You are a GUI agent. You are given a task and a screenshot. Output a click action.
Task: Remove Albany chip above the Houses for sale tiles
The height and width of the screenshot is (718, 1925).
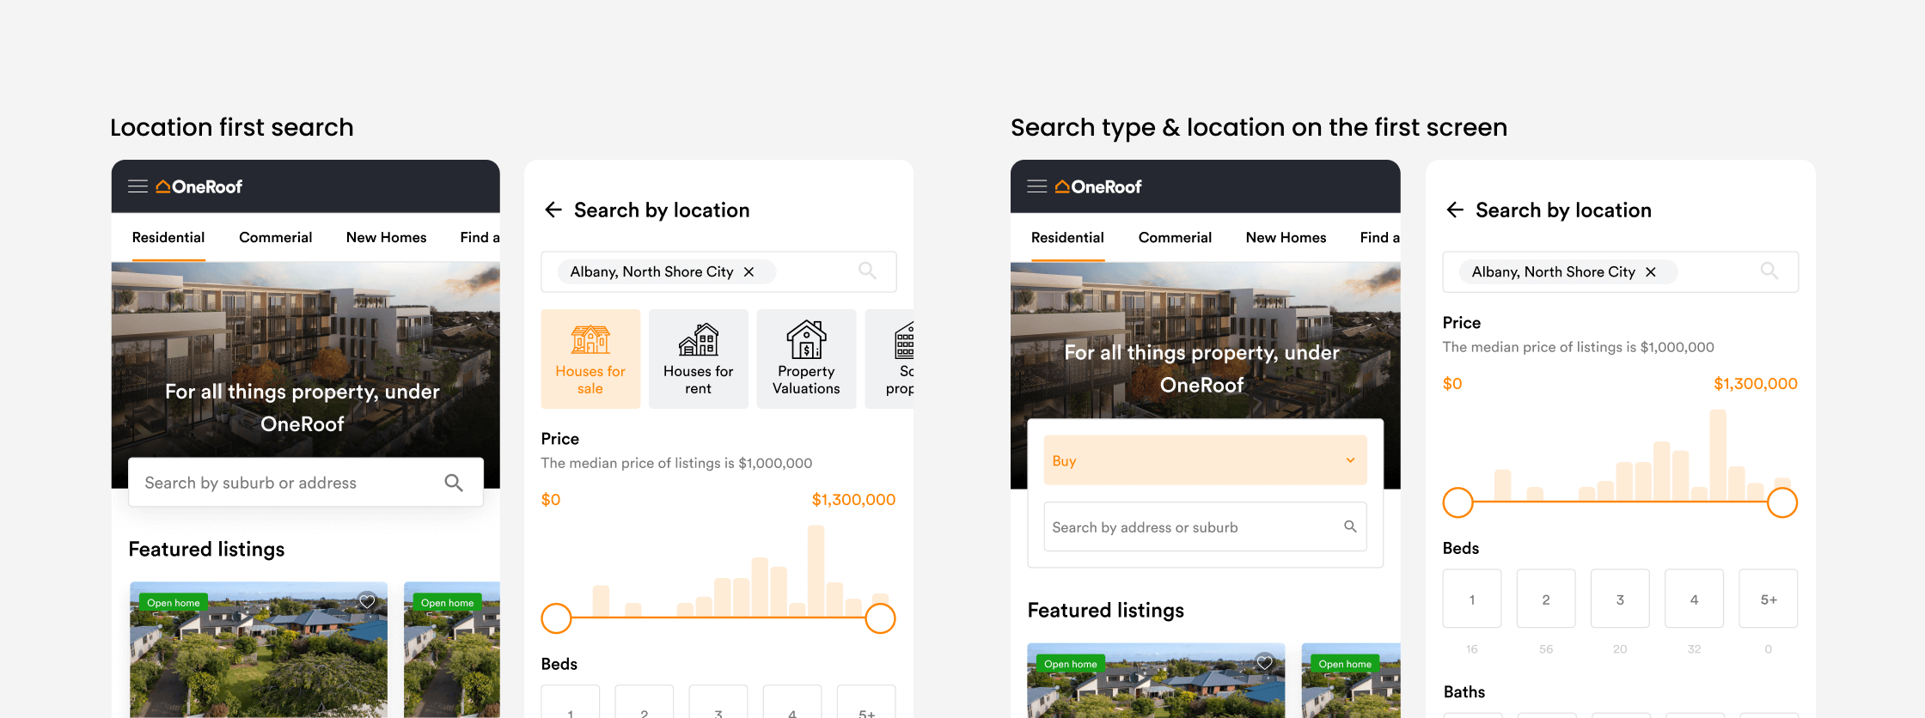click(749, 272)
